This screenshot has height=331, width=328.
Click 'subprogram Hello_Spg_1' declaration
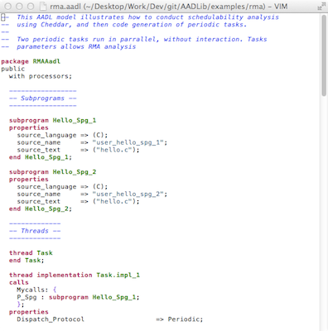tap(52, 120)
